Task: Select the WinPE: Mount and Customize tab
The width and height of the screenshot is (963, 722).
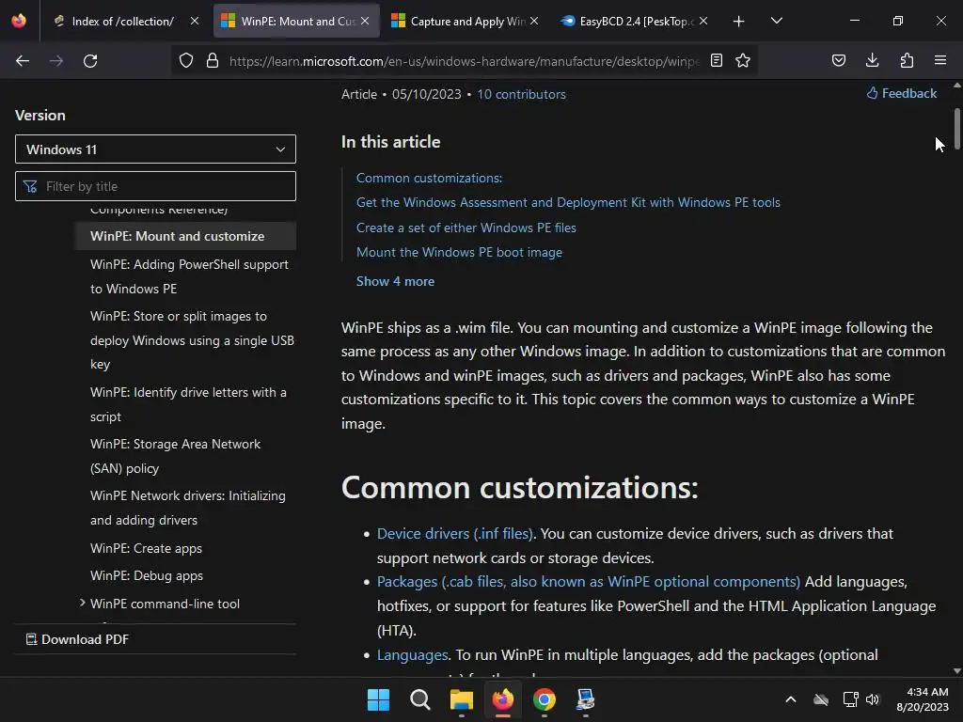Action: pos(297,22)
